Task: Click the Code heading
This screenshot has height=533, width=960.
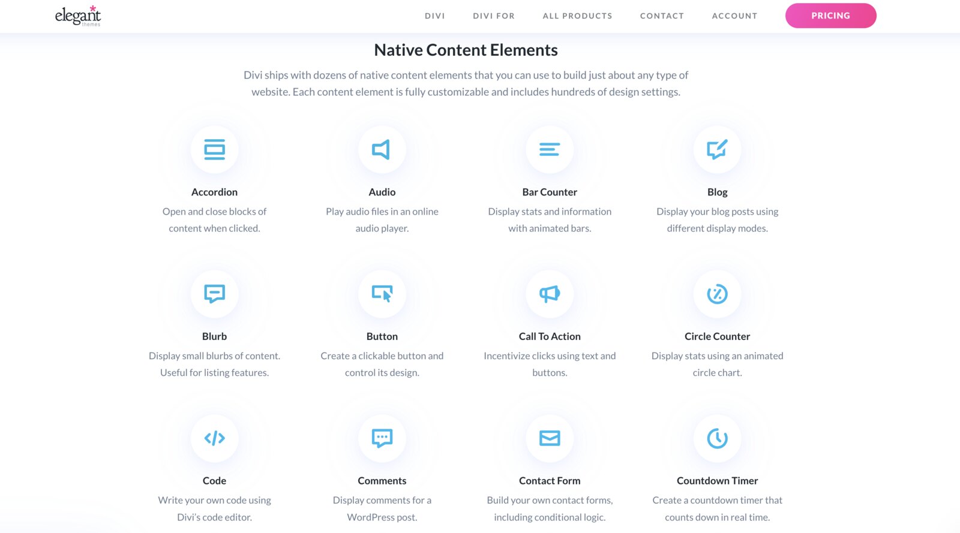Action: 214,481
